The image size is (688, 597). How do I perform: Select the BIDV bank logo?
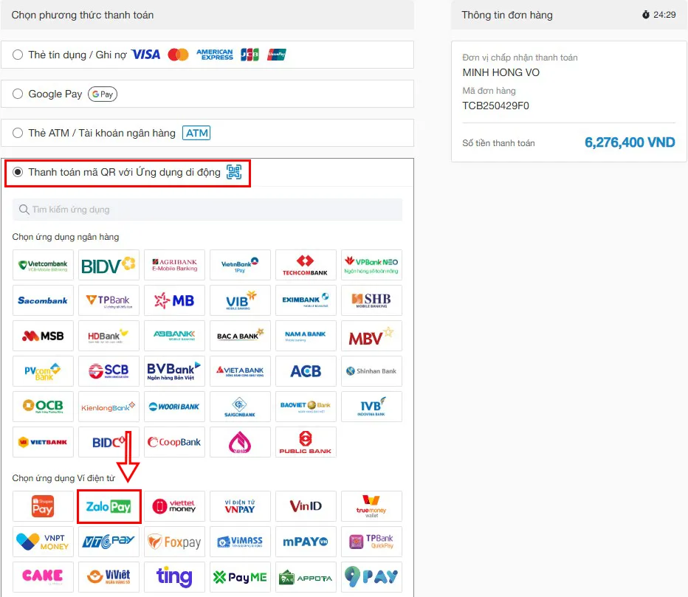point(109,265)
